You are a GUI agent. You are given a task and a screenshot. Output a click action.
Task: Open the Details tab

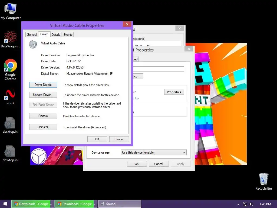coord(56,35)
